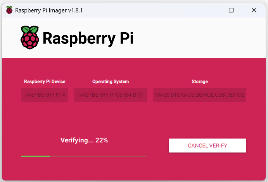Click the 'Operating System' label
Screen dimensions: 268x182
pyautogui.click(x=111, y=81)
